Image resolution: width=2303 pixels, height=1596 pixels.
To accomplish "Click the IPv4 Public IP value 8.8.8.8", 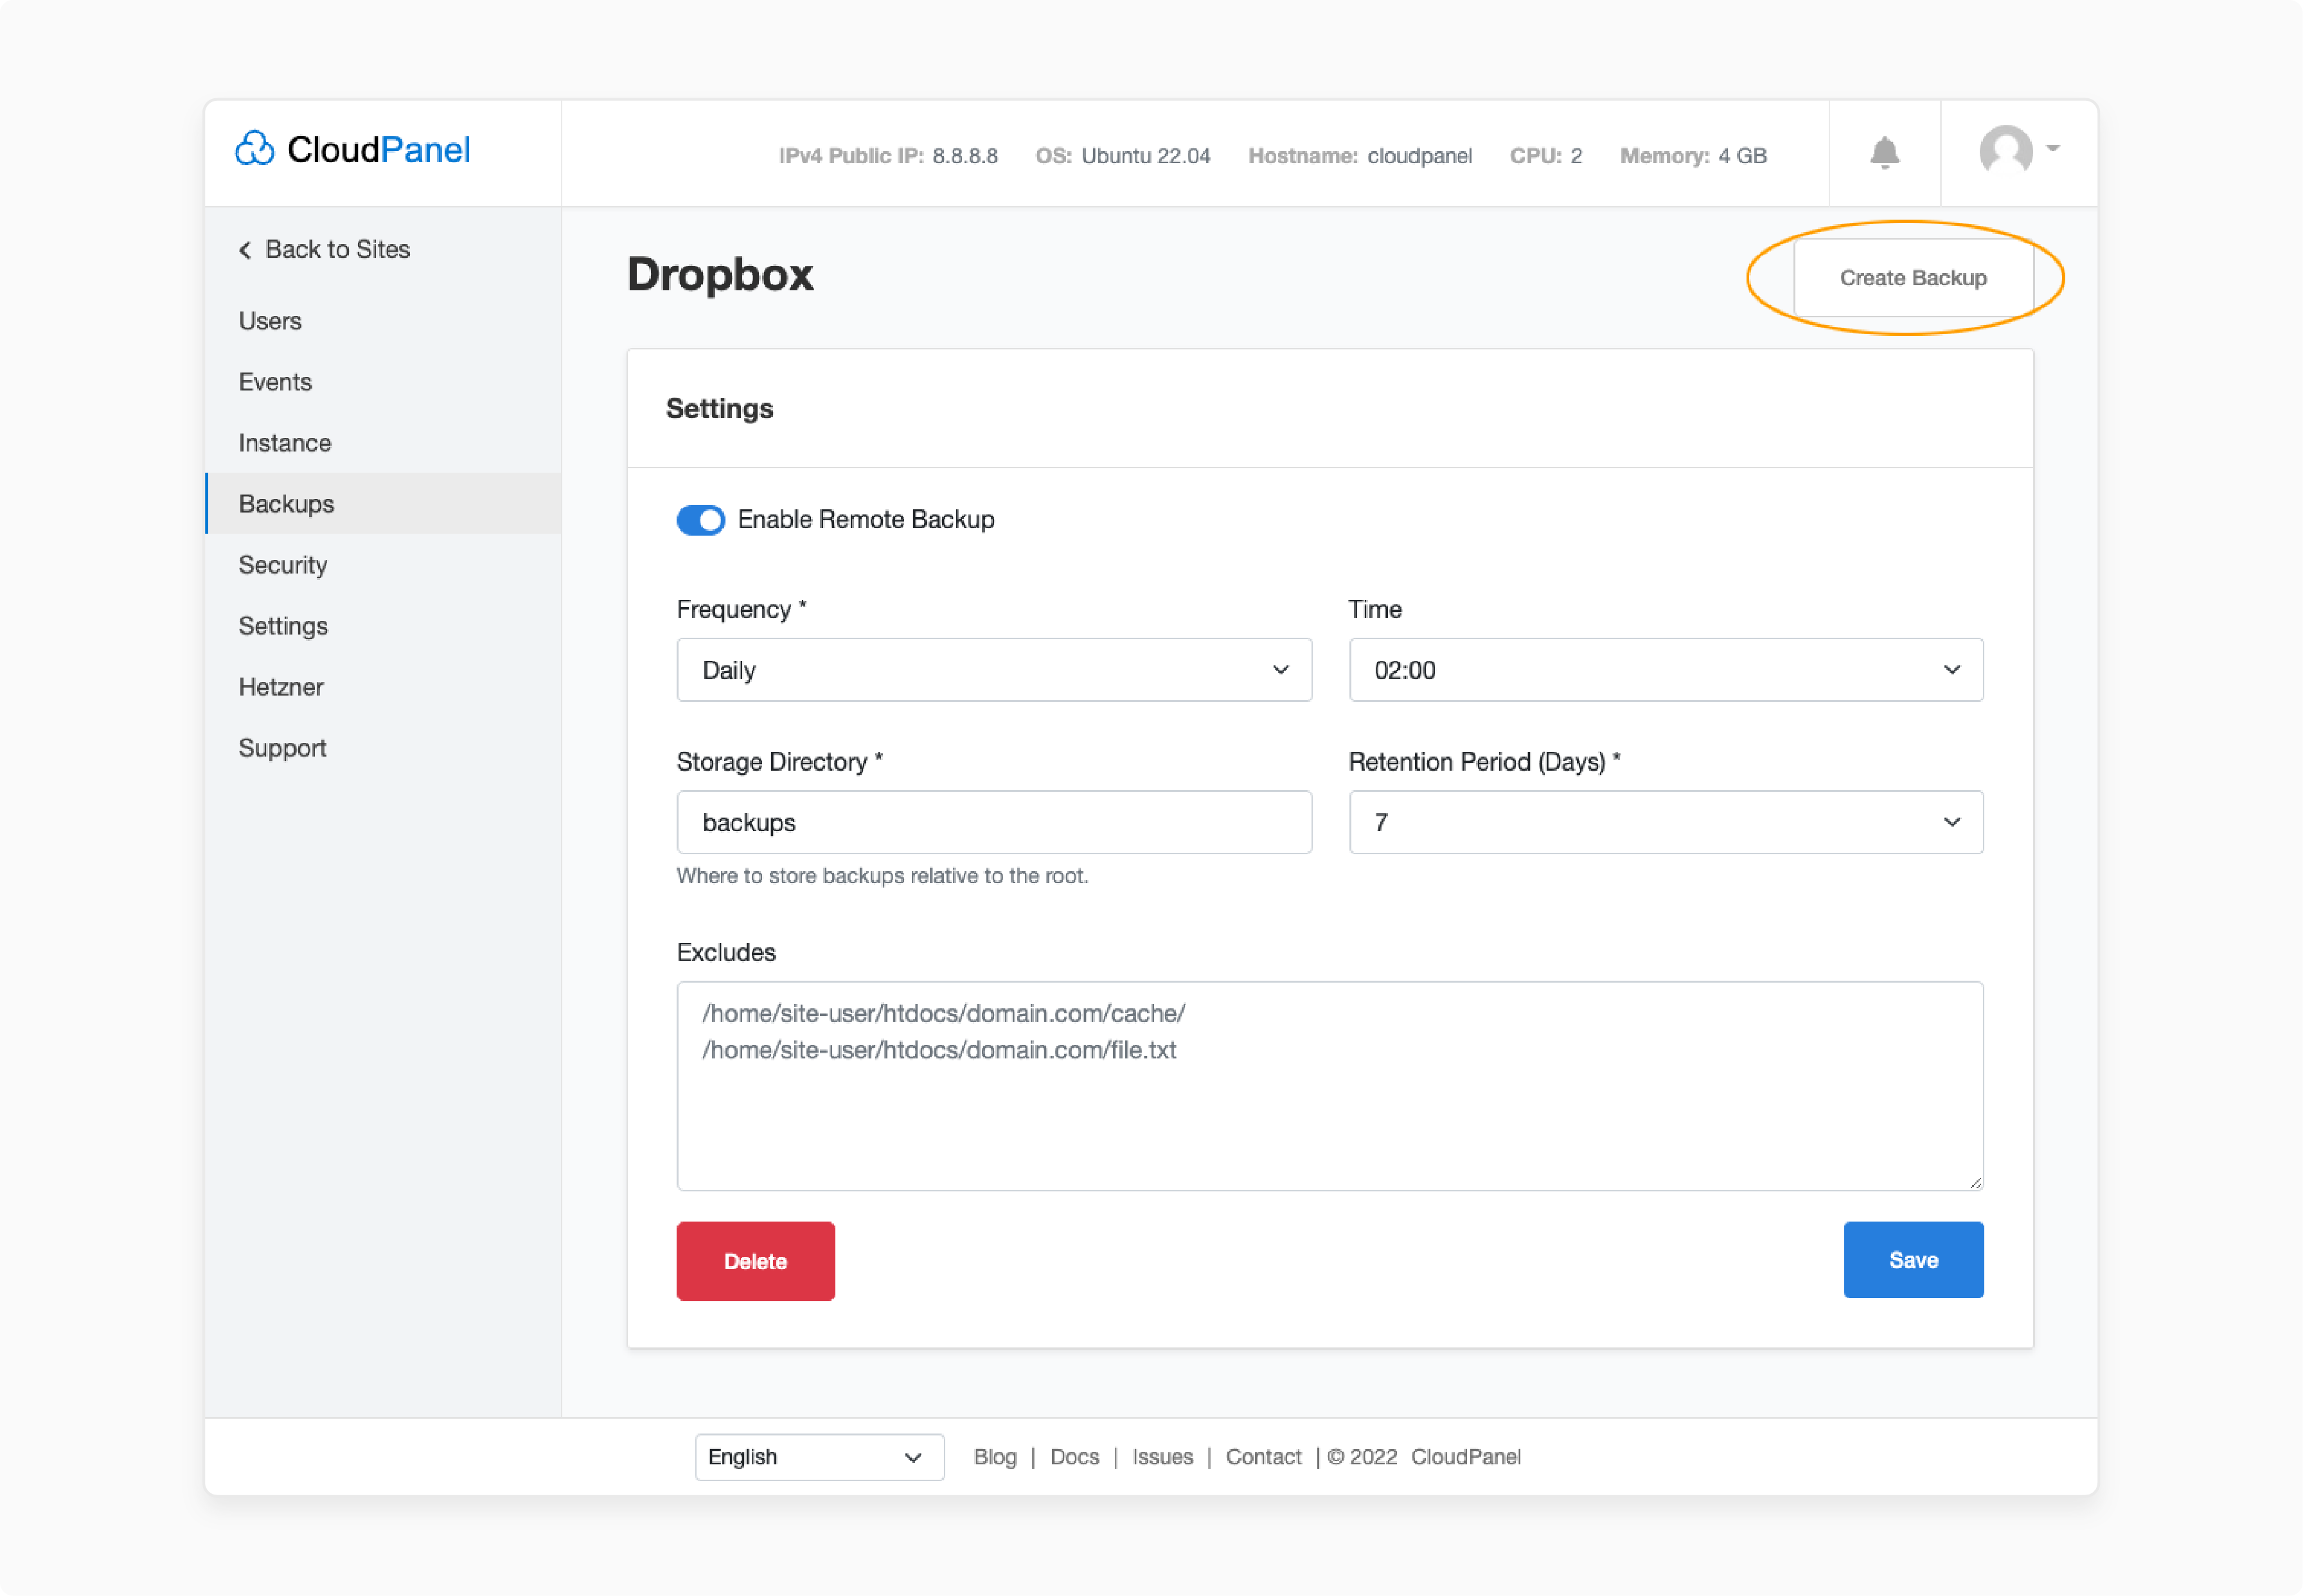I will click(x=965, y=156).
